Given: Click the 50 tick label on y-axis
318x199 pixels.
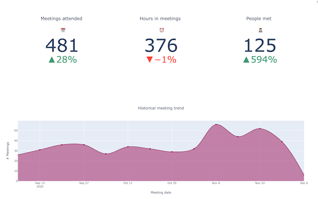Looking at the screenshot, I should 15,131.
